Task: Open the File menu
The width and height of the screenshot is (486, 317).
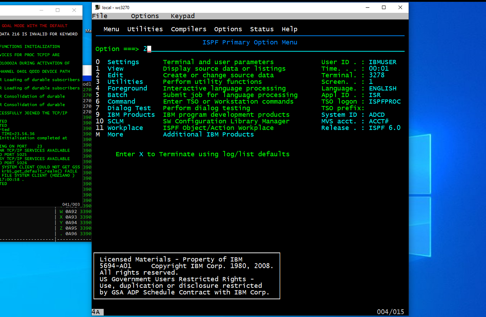Action: 100,16
